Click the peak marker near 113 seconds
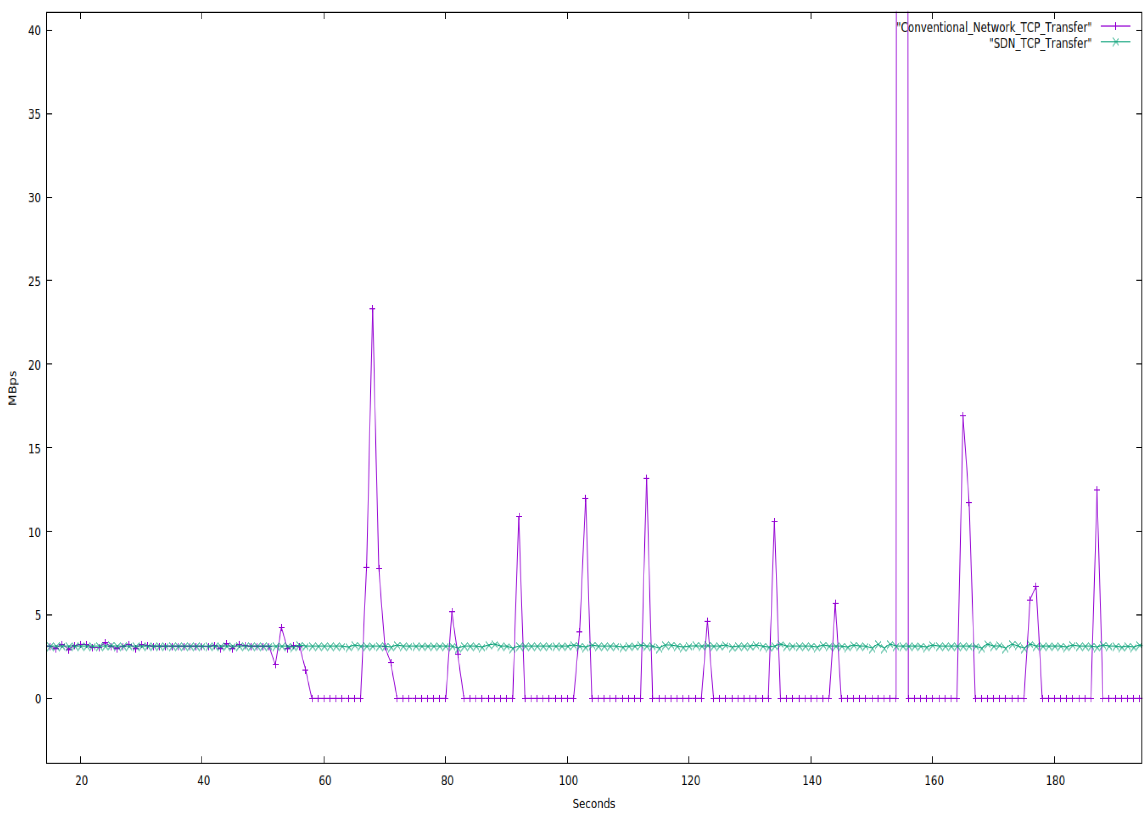Viewport: 1148px width, 816px height. pyautogui.click(x=646, y=478)
